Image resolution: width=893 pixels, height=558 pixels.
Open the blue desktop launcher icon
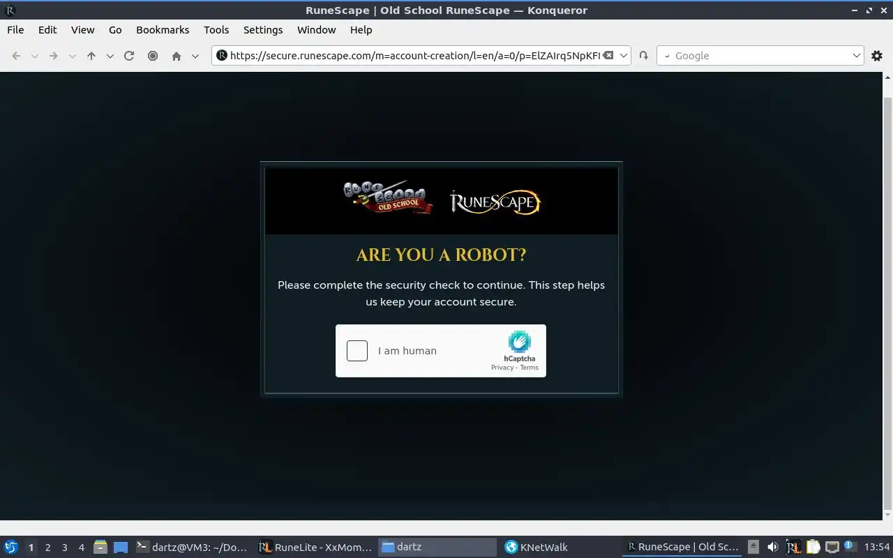point(121,548)
